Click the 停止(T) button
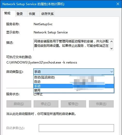The width and height of the screenshot is (122, 135). 46,104
